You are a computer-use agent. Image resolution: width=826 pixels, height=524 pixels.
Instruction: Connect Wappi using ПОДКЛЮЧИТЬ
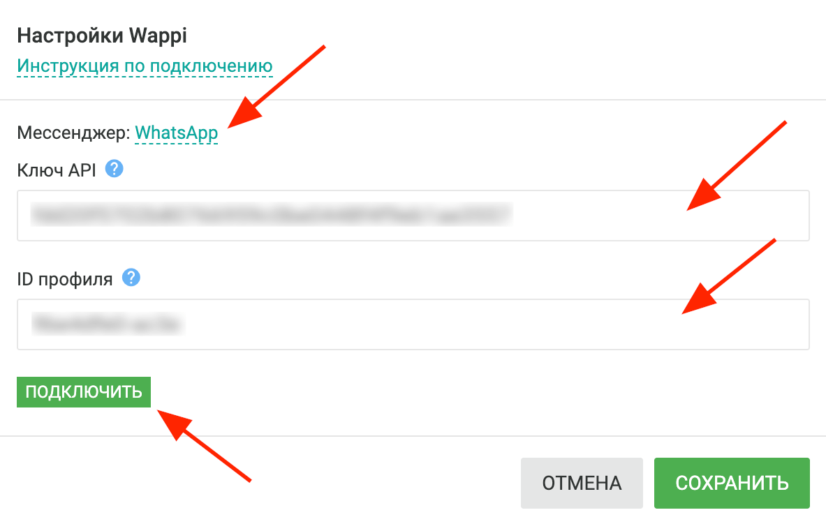tap(84, 392)
